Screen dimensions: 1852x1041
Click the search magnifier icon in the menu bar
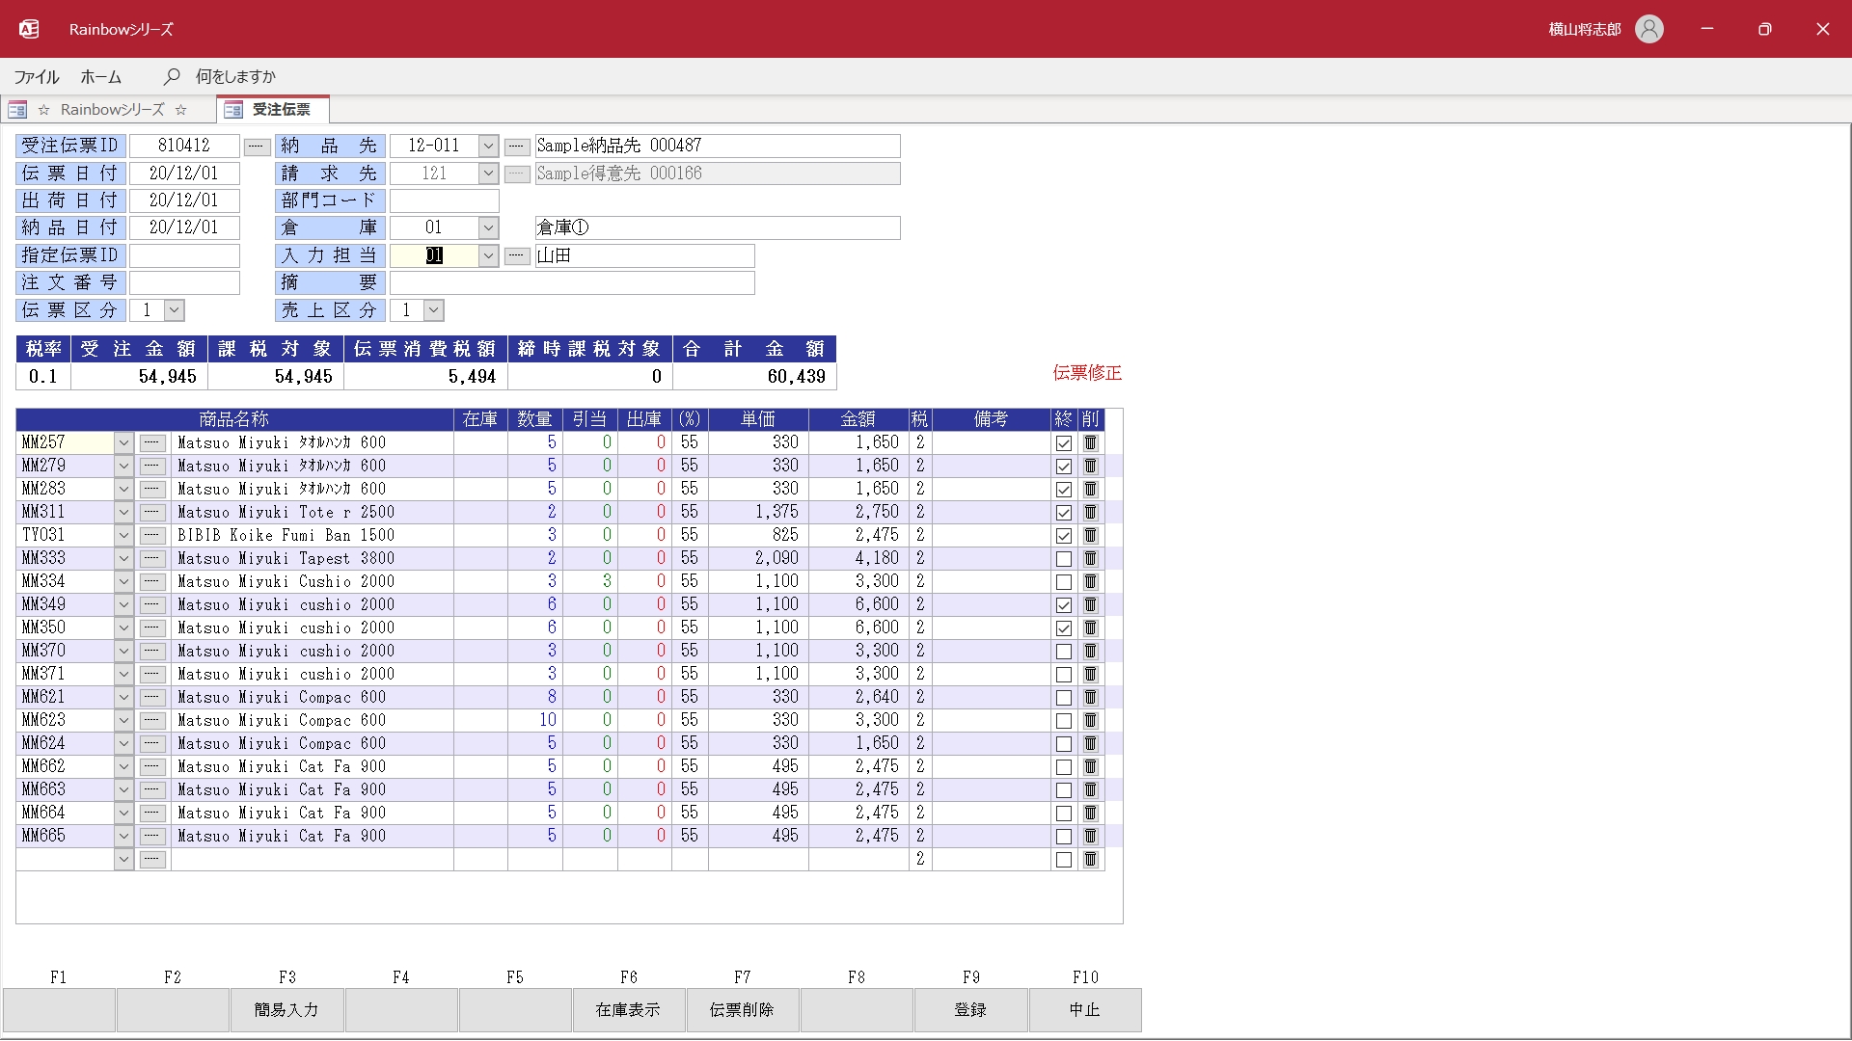point(172,76)
